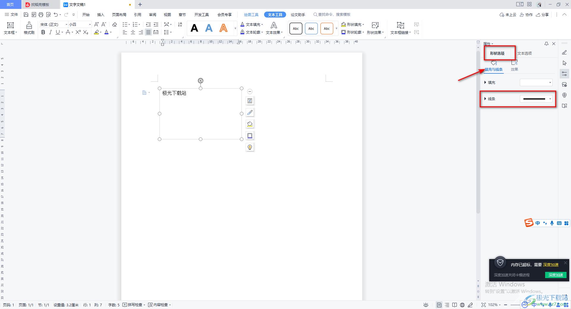This screenshot has height=309, width=571.
Task: Click the pencil icon in right sidebar
Action: point(564,52)
